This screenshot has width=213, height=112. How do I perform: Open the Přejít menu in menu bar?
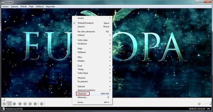31,6
